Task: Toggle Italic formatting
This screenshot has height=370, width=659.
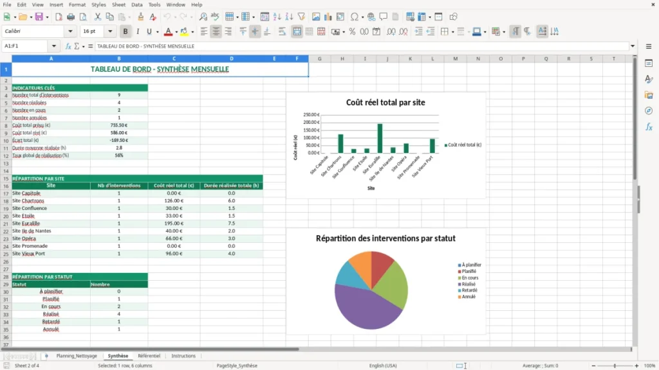Action: 138,31
